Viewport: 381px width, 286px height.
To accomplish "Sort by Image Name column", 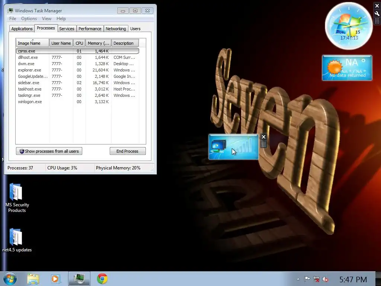I will (x=33, y=43).
